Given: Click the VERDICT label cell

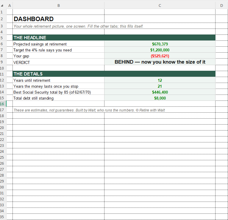Looking at the screenshot, I should coord(58,62).
